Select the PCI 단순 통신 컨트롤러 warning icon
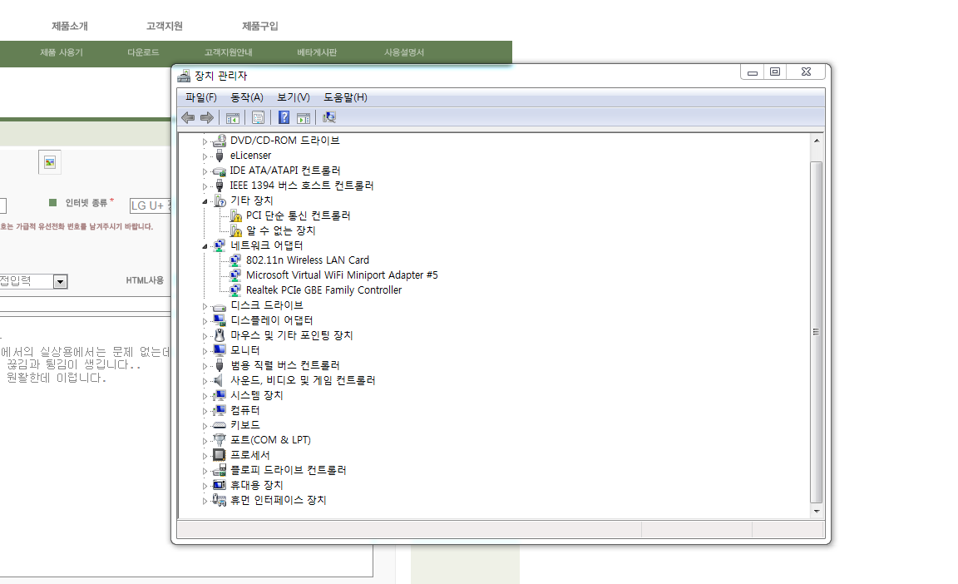 [236, 215]
